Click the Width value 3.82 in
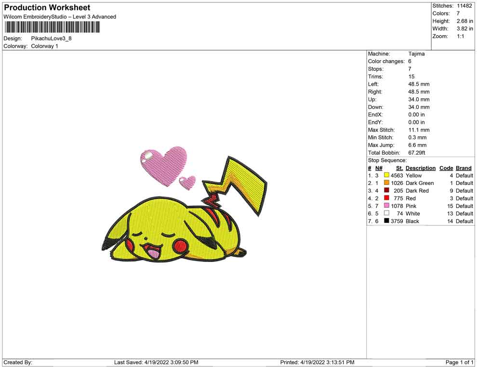Screen dimensions: 477x367 [x=464, y=28]
